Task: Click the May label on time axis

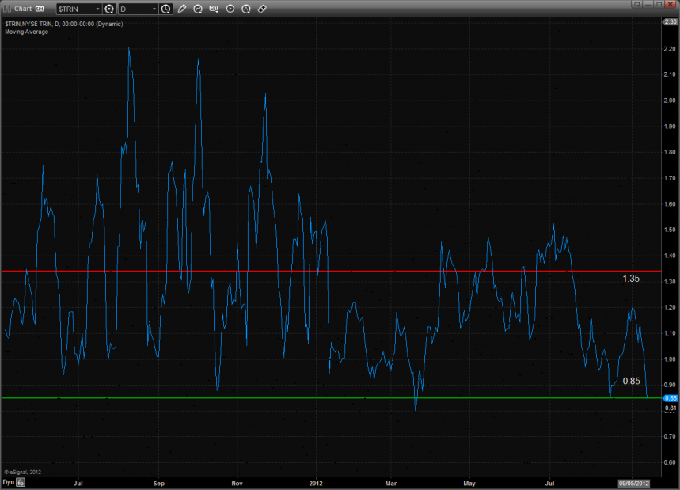Action: coord(469,483)
